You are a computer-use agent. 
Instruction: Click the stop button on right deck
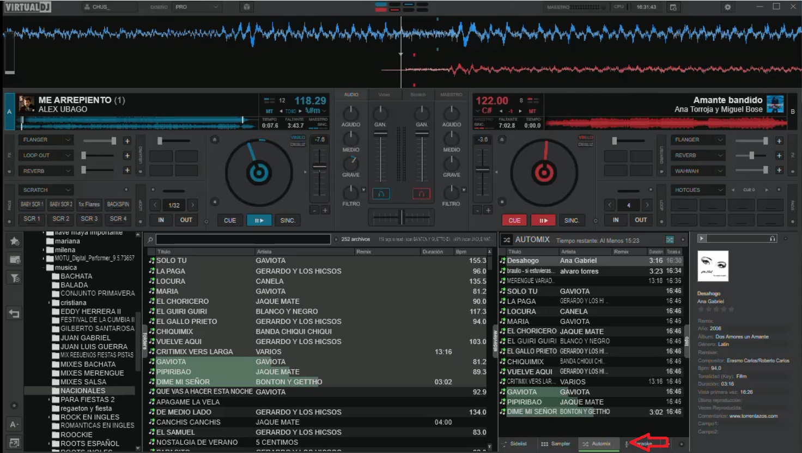click(x=502, y=201)
